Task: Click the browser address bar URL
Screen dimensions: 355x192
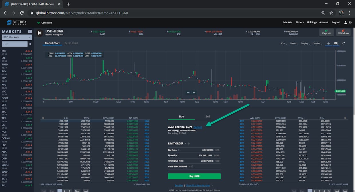Action: pos(82,13)
